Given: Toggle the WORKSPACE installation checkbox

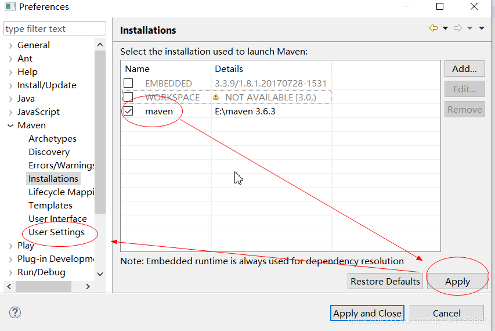Looking at the screenshot, I should point(128,97).
